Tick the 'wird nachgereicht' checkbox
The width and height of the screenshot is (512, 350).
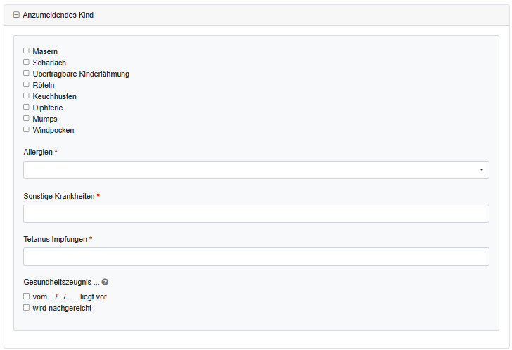[x=26, y=308]
